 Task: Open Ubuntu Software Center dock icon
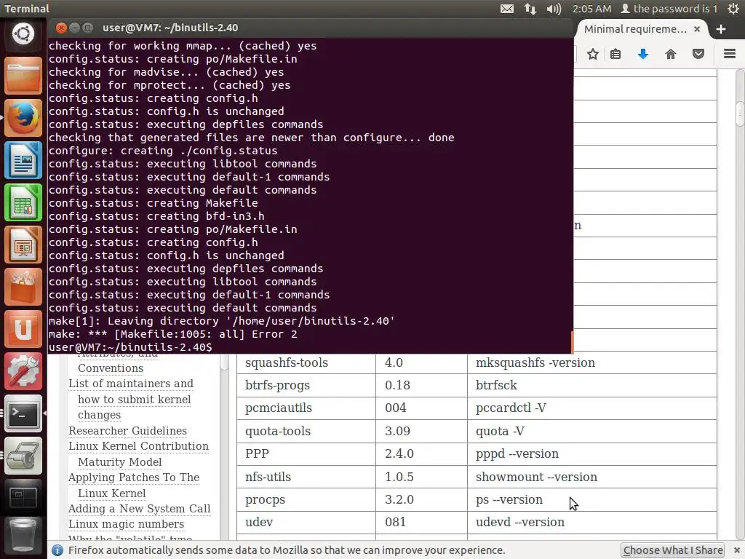pos(23,287)
